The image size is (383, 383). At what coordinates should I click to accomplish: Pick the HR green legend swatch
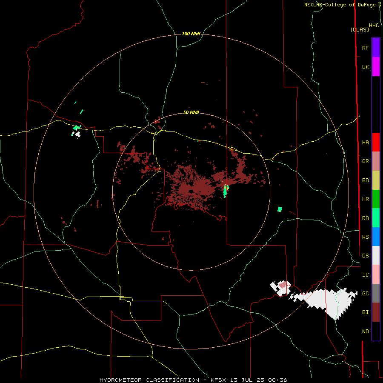click(376, 199)
